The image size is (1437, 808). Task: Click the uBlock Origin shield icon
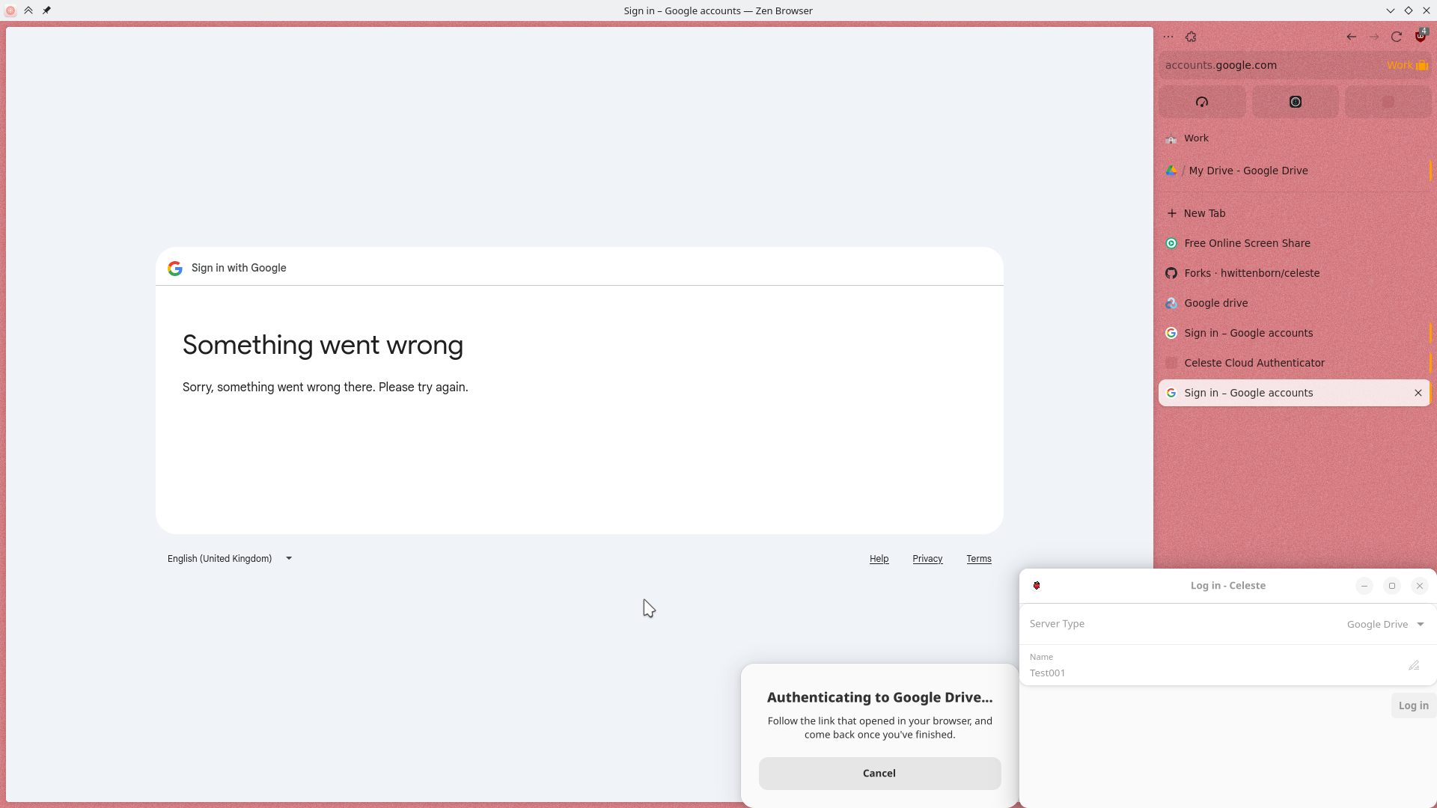(1419, 36)
